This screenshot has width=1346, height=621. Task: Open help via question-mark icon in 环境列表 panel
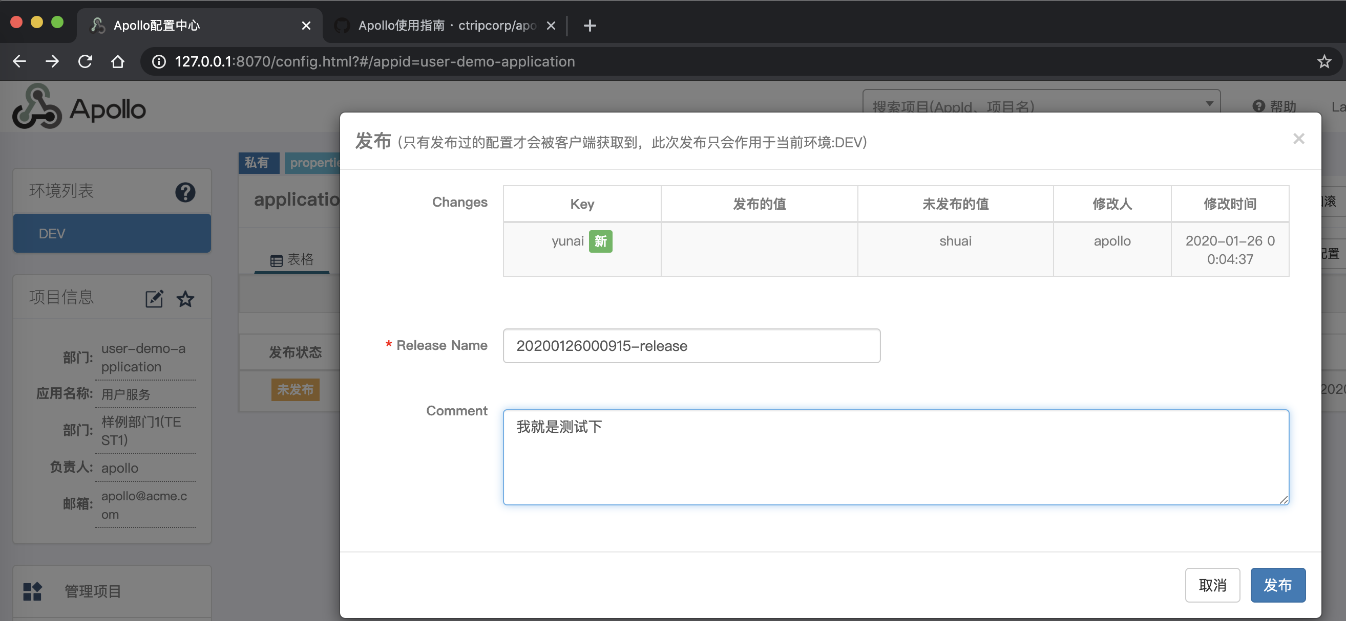tap(185, 192)
